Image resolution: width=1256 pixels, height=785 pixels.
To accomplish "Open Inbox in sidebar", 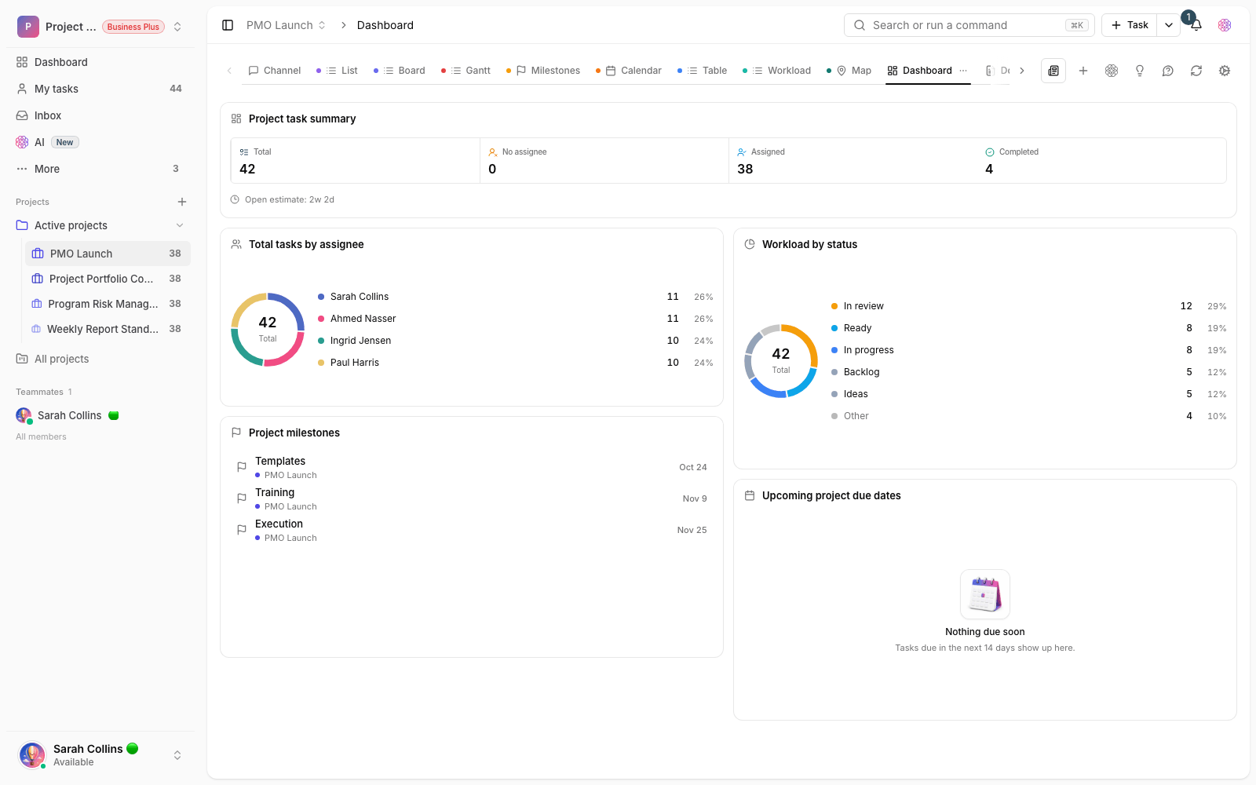I will [x=100, y=115].
